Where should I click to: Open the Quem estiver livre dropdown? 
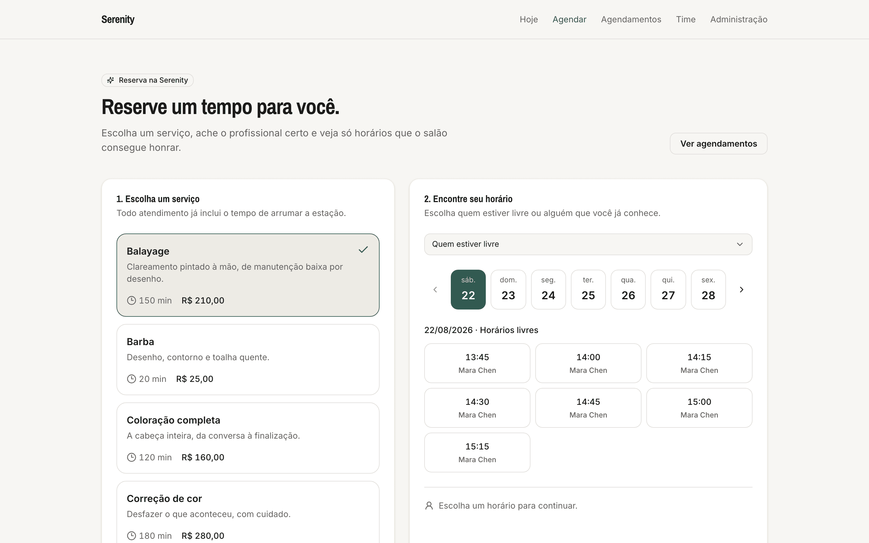point(588,244)
